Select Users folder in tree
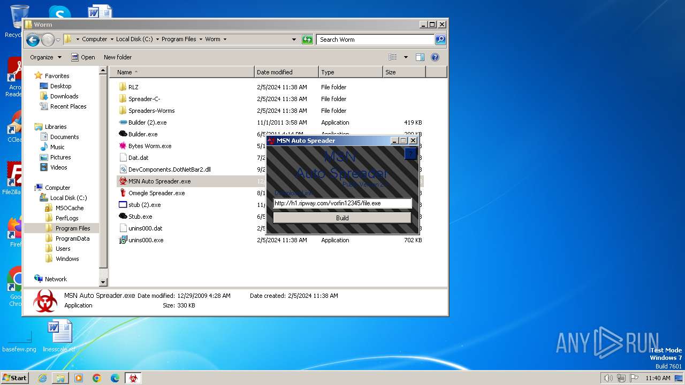685x385 pixels. (x=63, y=249)
